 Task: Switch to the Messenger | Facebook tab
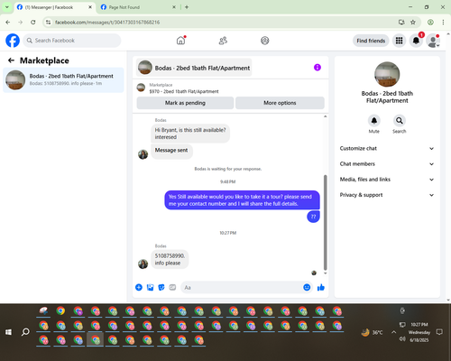(x=54, y=7)
